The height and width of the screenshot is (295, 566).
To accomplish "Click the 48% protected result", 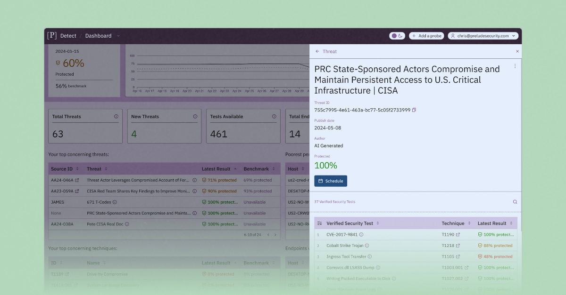I will [495, 256].
